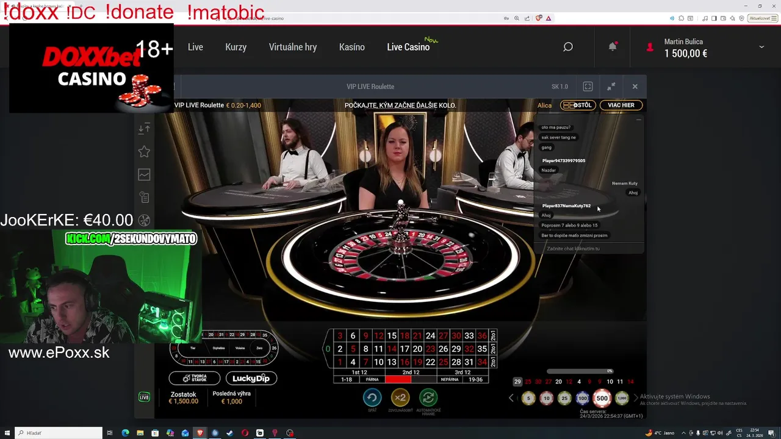
Task: Click the chat input field
Action: point(589,249)
